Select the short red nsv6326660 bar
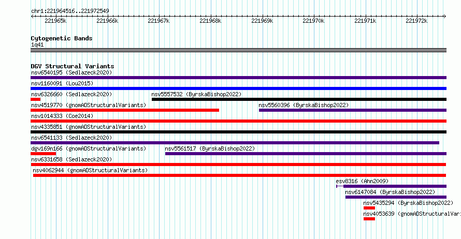 tap(35, 99)
